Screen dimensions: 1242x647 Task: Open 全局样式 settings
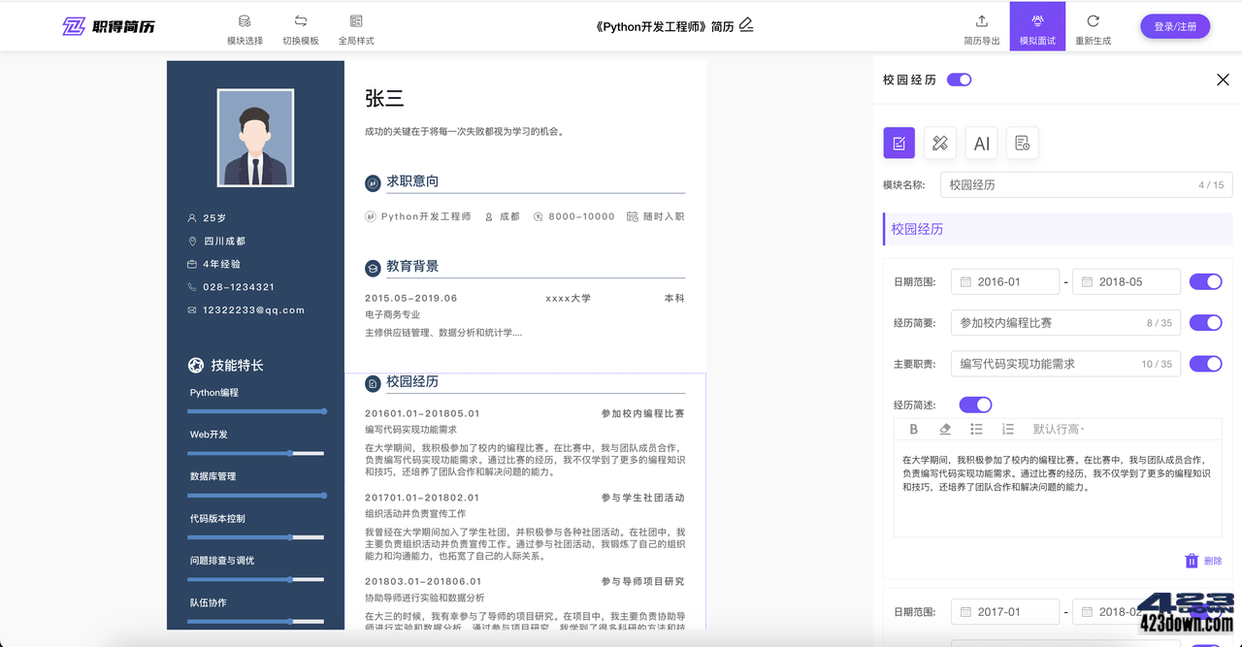click(x=356, y=26)
